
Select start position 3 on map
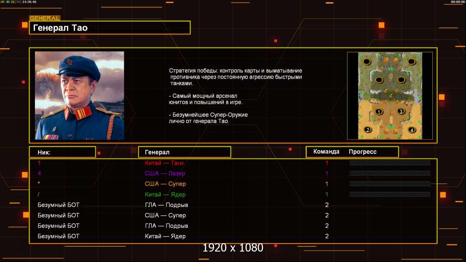(x=401, y=111)
